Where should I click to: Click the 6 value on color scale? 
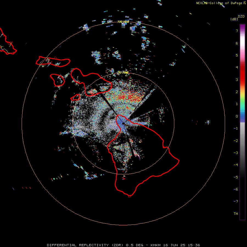click(x=237, y=43)
